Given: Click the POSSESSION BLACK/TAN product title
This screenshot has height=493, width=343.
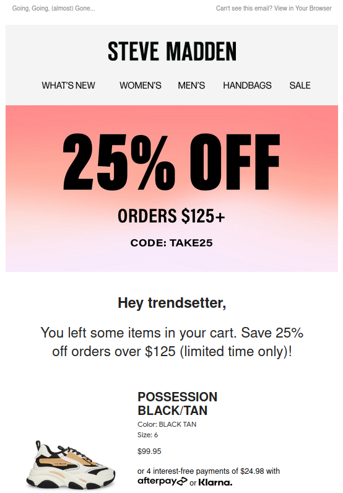Looking at the screenshot, I should click(x=177, y=404).
